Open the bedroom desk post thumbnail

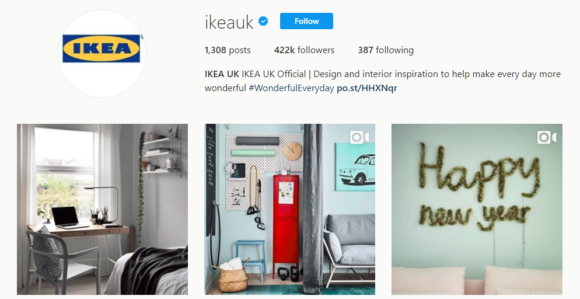[x=103, y=209]
